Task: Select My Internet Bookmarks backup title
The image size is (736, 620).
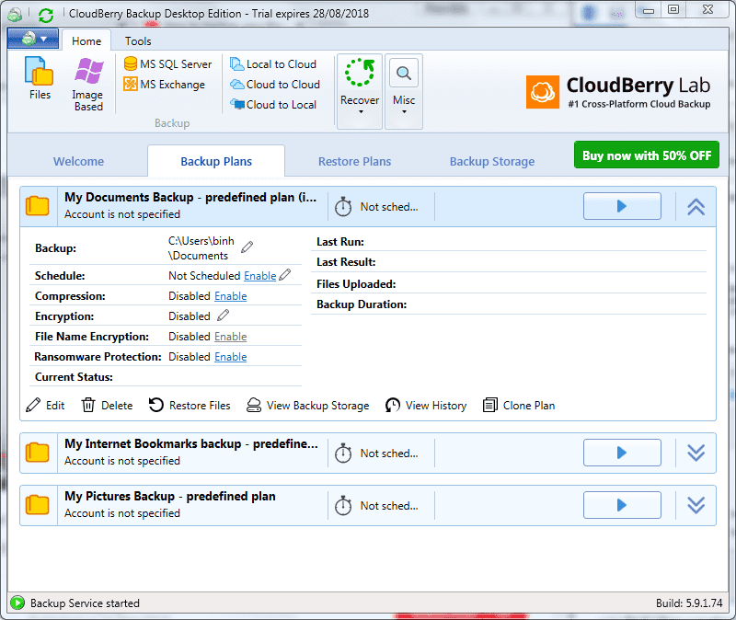Action: click(191, 443)
